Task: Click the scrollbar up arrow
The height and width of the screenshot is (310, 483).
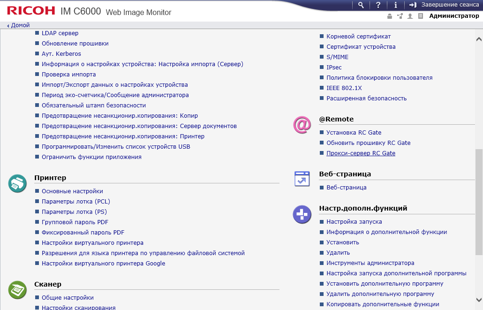Action: [x=479, y=39]
